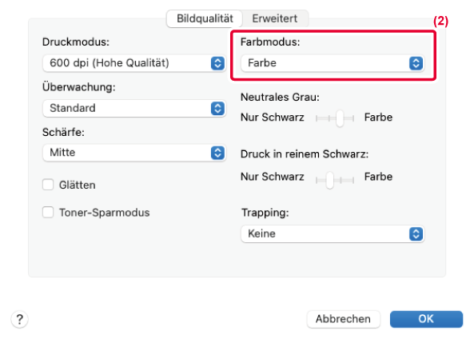This screenshot has width=474, height=339.
Task: Expand the Keine trapping dropdown
Action: [x=333, y=233]
